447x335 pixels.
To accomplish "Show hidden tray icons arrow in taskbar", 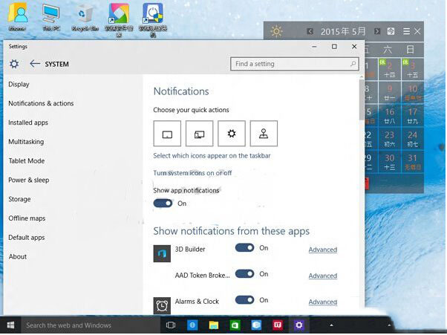I will coord(331,325).
